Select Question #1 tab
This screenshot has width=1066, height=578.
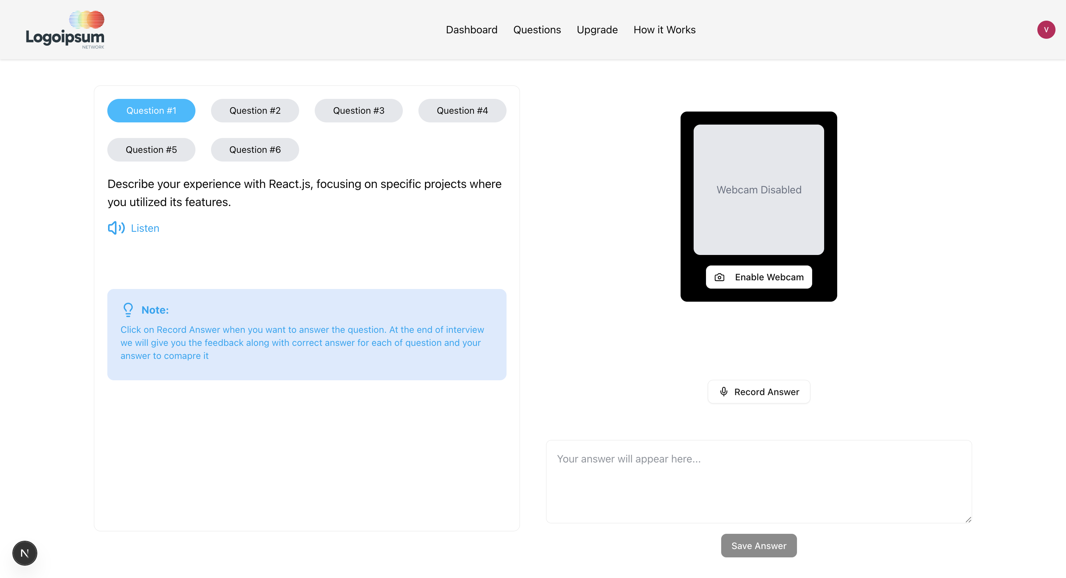pyautogui.click(x=151, y=110)
